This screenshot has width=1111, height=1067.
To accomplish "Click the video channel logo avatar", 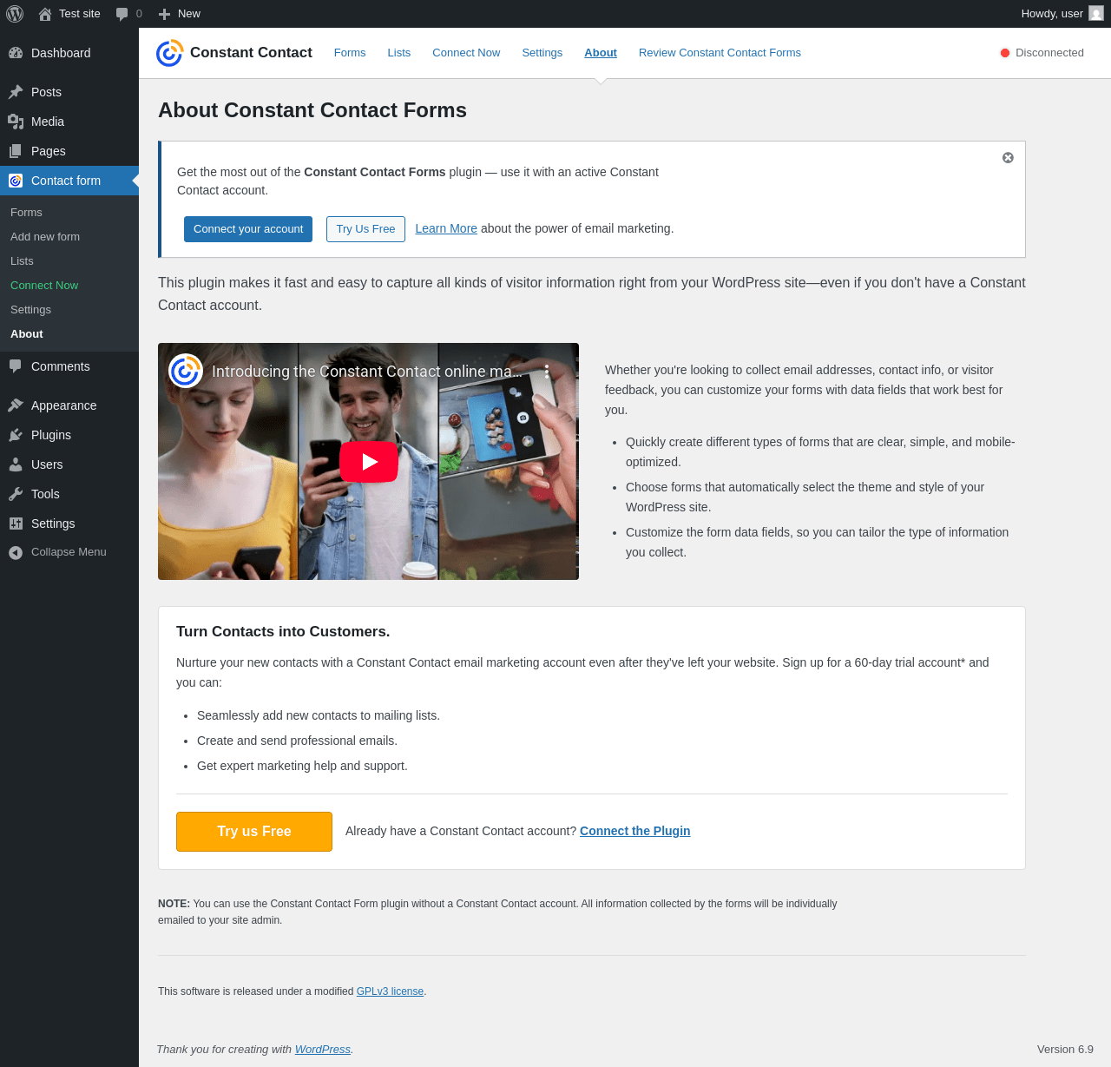I will 186,372.
